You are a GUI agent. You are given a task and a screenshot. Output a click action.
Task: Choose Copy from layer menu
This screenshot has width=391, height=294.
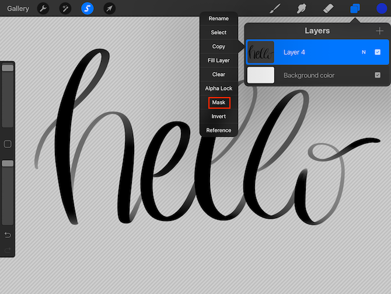coord(219,46)
